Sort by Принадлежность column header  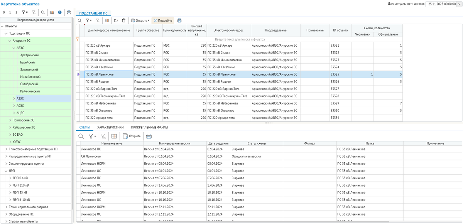tap(175, 30)
